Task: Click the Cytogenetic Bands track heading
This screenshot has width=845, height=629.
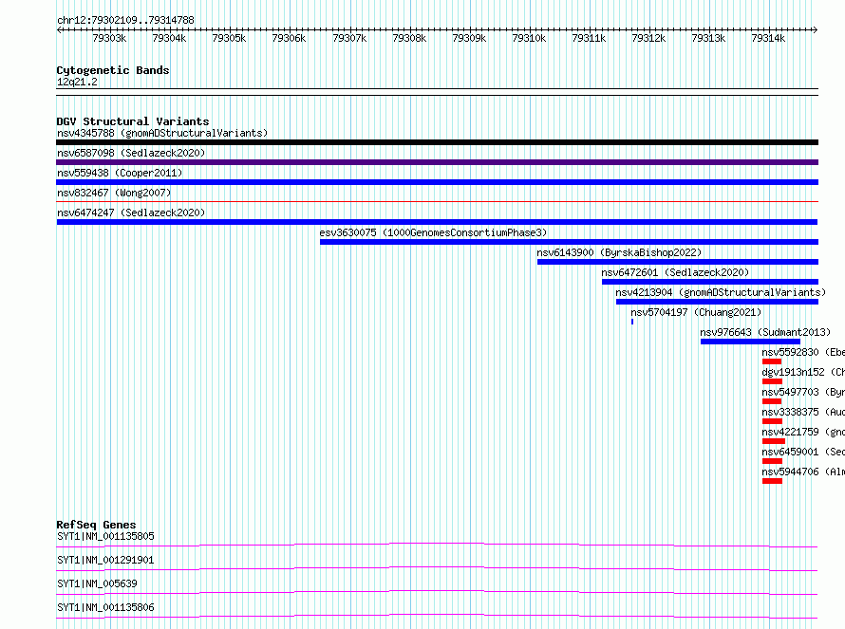Action: (113, 70)
